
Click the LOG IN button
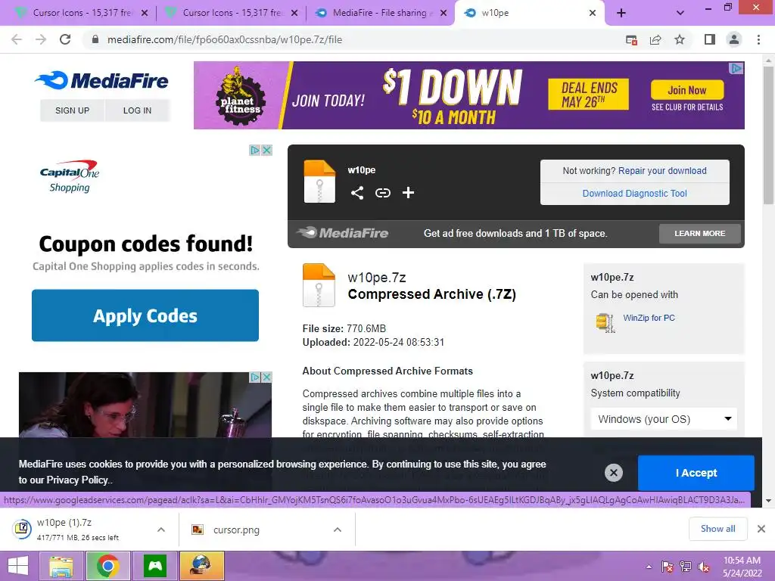click(138, 110)
